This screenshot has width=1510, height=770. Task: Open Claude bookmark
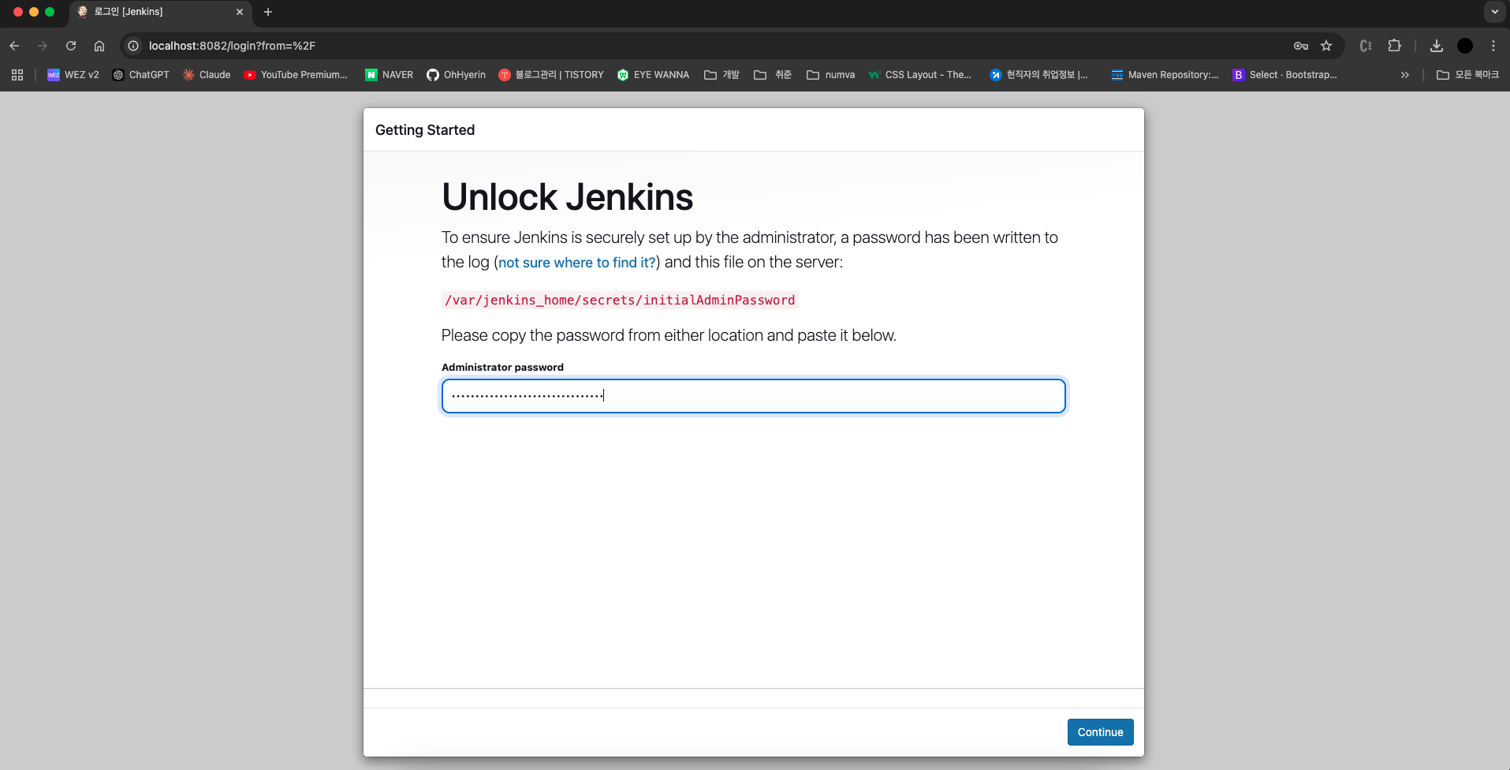(207, 75)
